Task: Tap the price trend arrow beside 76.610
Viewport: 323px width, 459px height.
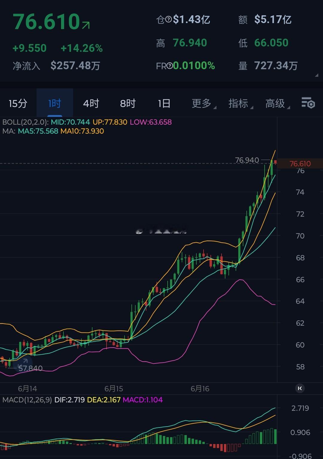Action: (86, 25)
